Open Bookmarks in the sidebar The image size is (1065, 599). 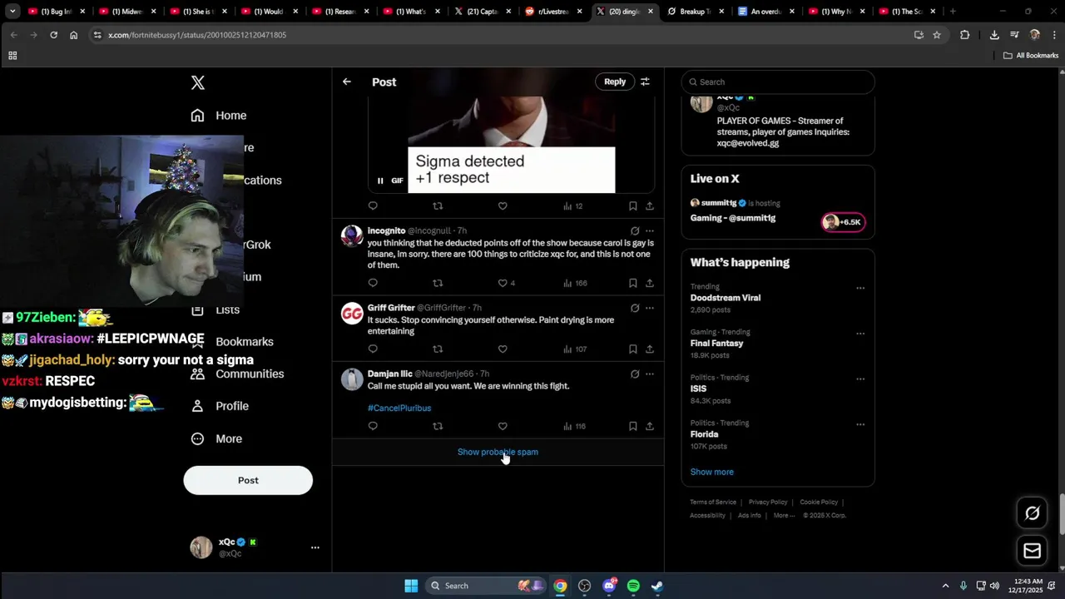point(245,342)
